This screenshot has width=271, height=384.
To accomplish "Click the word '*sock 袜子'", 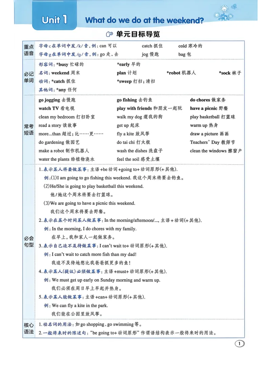I will (230, 73).
